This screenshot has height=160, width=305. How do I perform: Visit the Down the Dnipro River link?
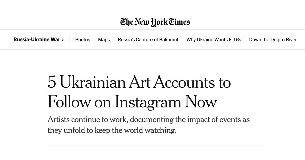click(273, 40)
